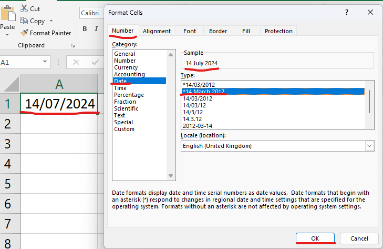Screen dimensions: 383x249
Task: Click the Copy icon in Clipboard
Action: click(x=24, y=21)
